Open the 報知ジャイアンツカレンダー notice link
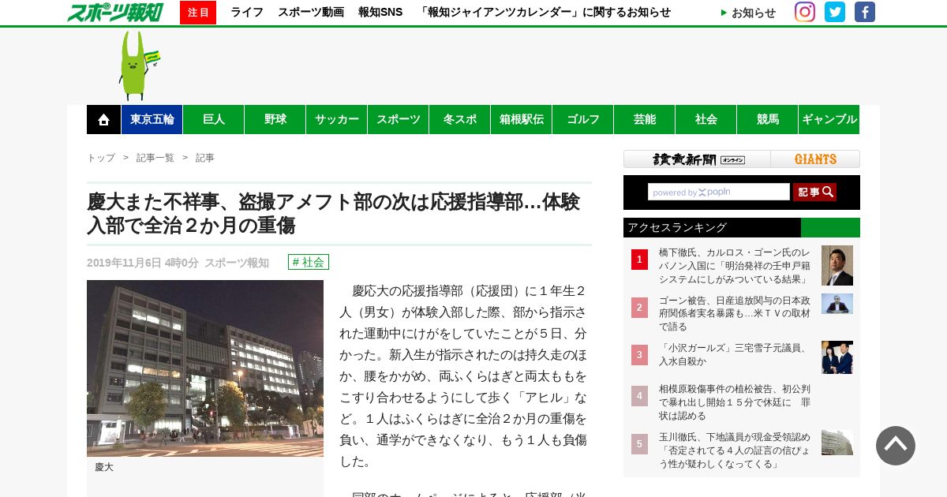The width and height of the screenshot is (947, 497). coord(544,13)
